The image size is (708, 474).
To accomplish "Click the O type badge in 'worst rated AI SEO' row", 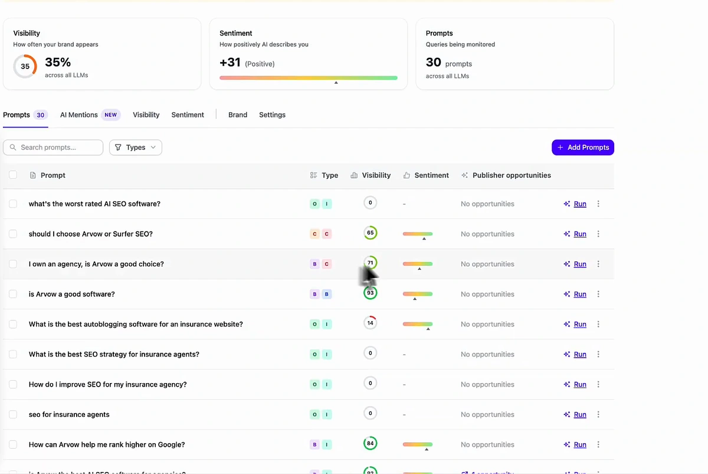I will [314, 204].
